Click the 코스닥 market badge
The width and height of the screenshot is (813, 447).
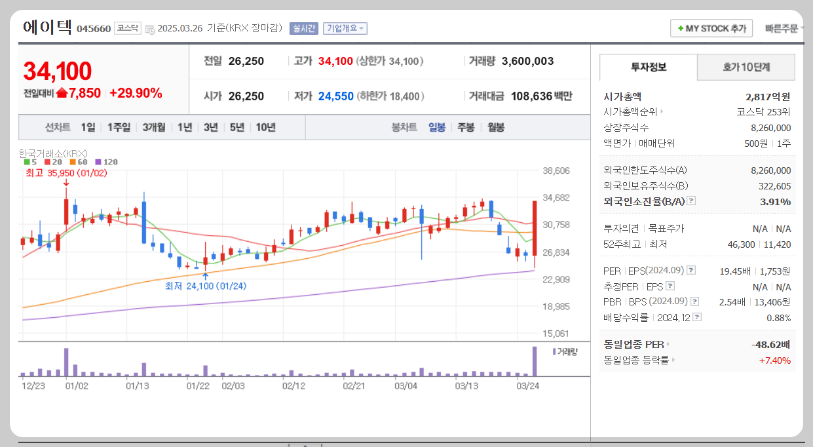point(127,28)
